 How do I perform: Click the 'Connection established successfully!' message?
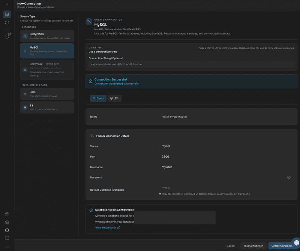117,84
